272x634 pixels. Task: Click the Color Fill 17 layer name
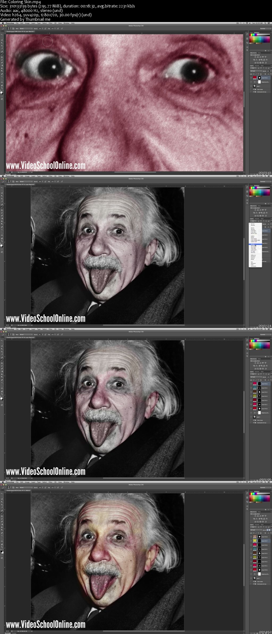pos(265,541)
